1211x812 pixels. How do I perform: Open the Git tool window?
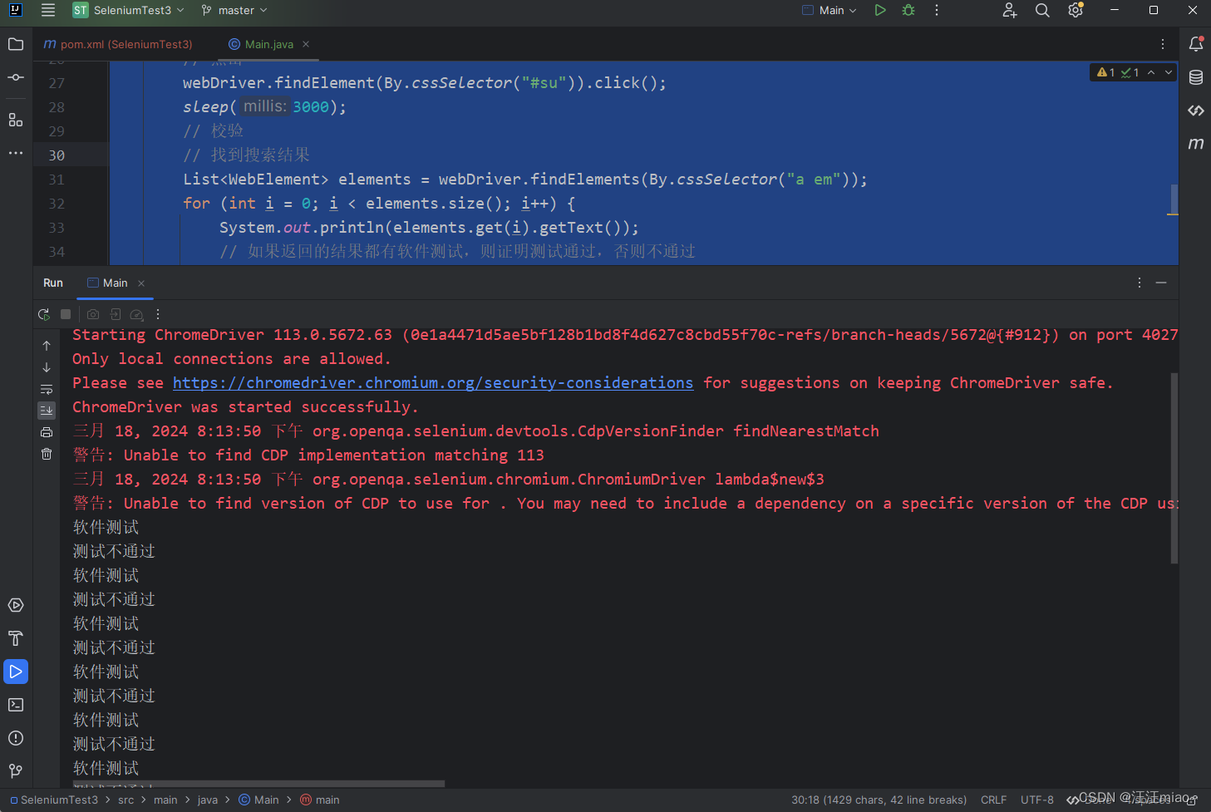[16, 771]
